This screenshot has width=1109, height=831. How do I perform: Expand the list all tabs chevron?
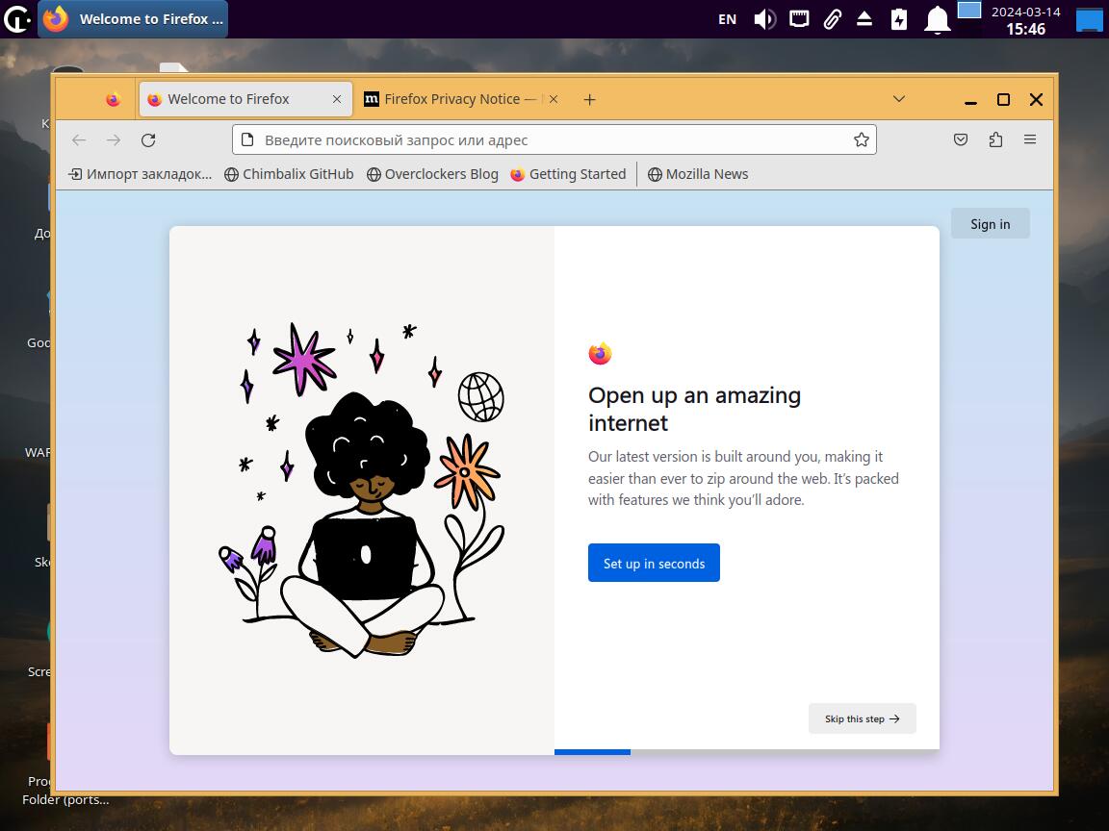click(899, 99)
